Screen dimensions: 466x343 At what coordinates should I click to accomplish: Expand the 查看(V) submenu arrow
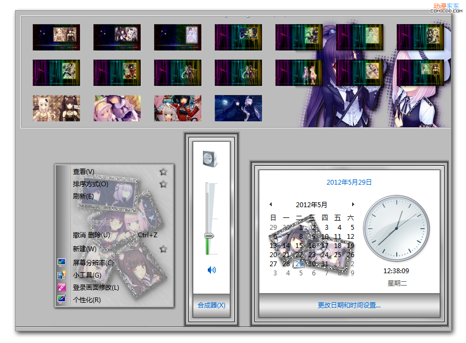(x=163, y=172)
